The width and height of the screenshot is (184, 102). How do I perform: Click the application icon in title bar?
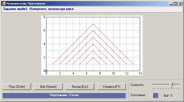(4, 3)
